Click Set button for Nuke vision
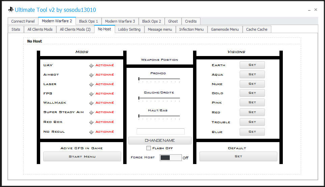The width and height of the screenshot is (325, 187). pos(252,84)
